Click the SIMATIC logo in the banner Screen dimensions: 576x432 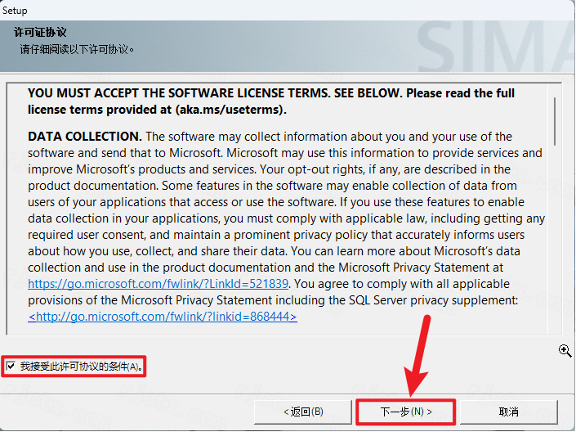tap(496, 46)
